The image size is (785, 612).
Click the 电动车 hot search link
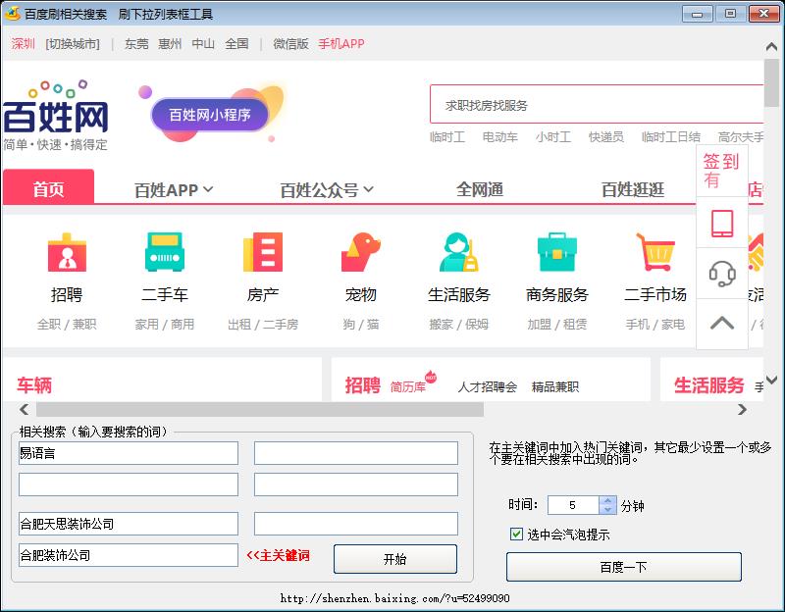tap(500, 136)
